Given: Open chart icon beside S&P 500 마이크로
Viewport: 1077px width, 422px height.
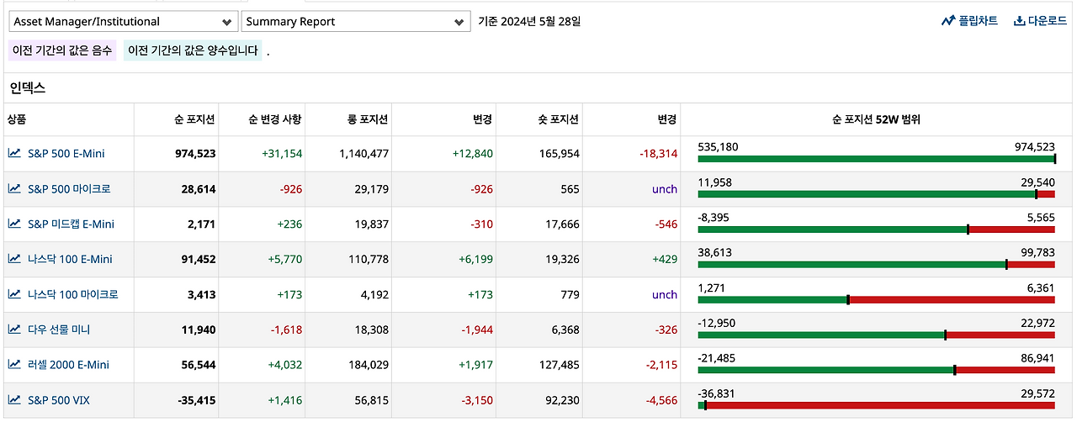Looking at the screenshot, I should coord(14,189).
